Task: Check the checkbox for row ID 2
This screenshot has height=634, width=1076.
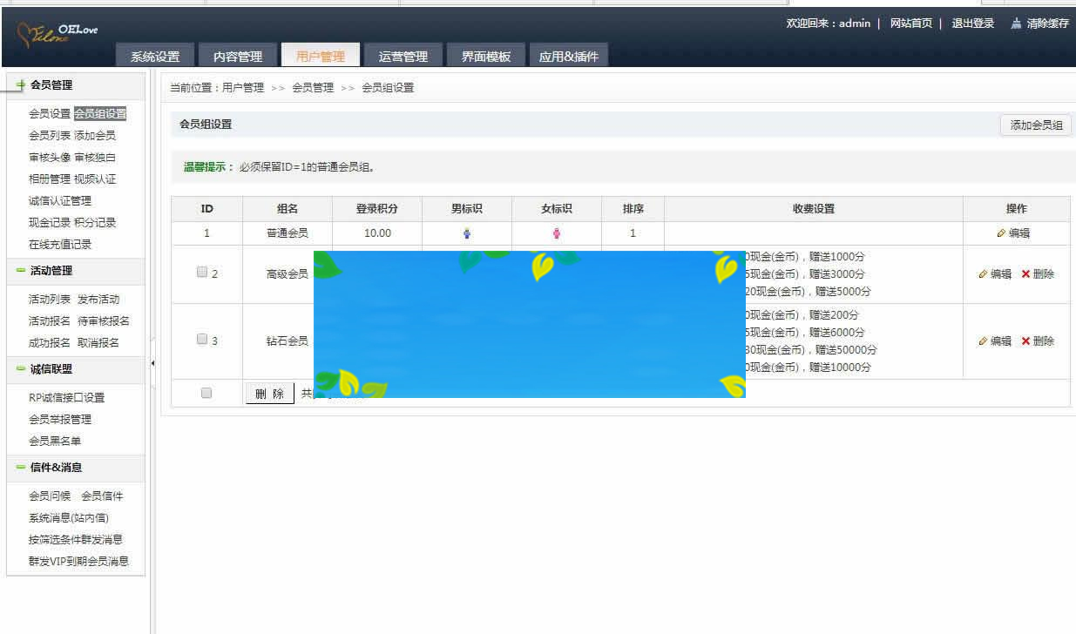Action: coord(201,270)
